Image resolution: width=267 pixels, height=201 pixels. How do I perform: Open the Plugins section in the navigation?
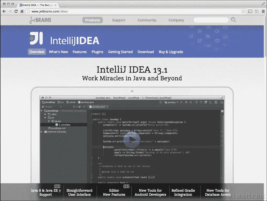[x=97, y=52]
